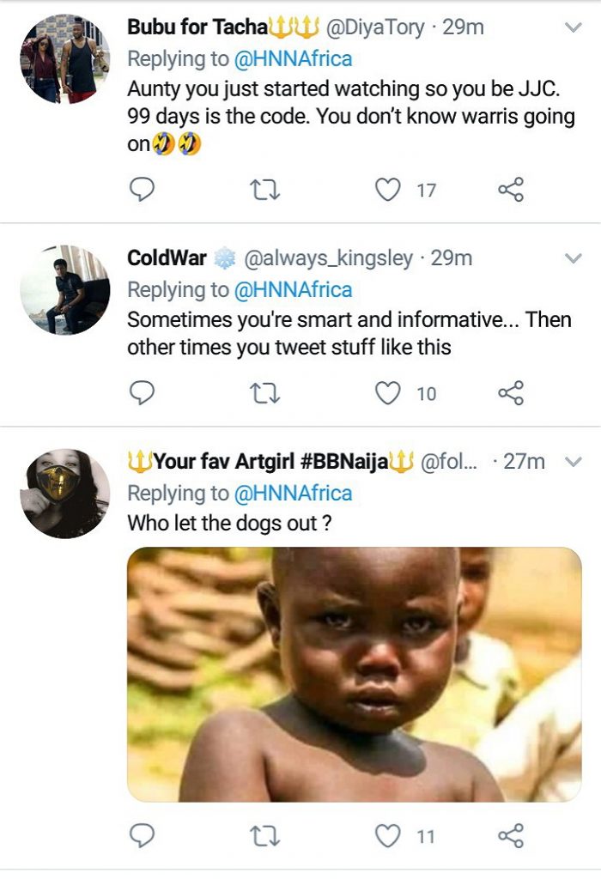View ColdWar's profile picture
Image resolution: width=601 pixels, height=879 pixels.
64,289
